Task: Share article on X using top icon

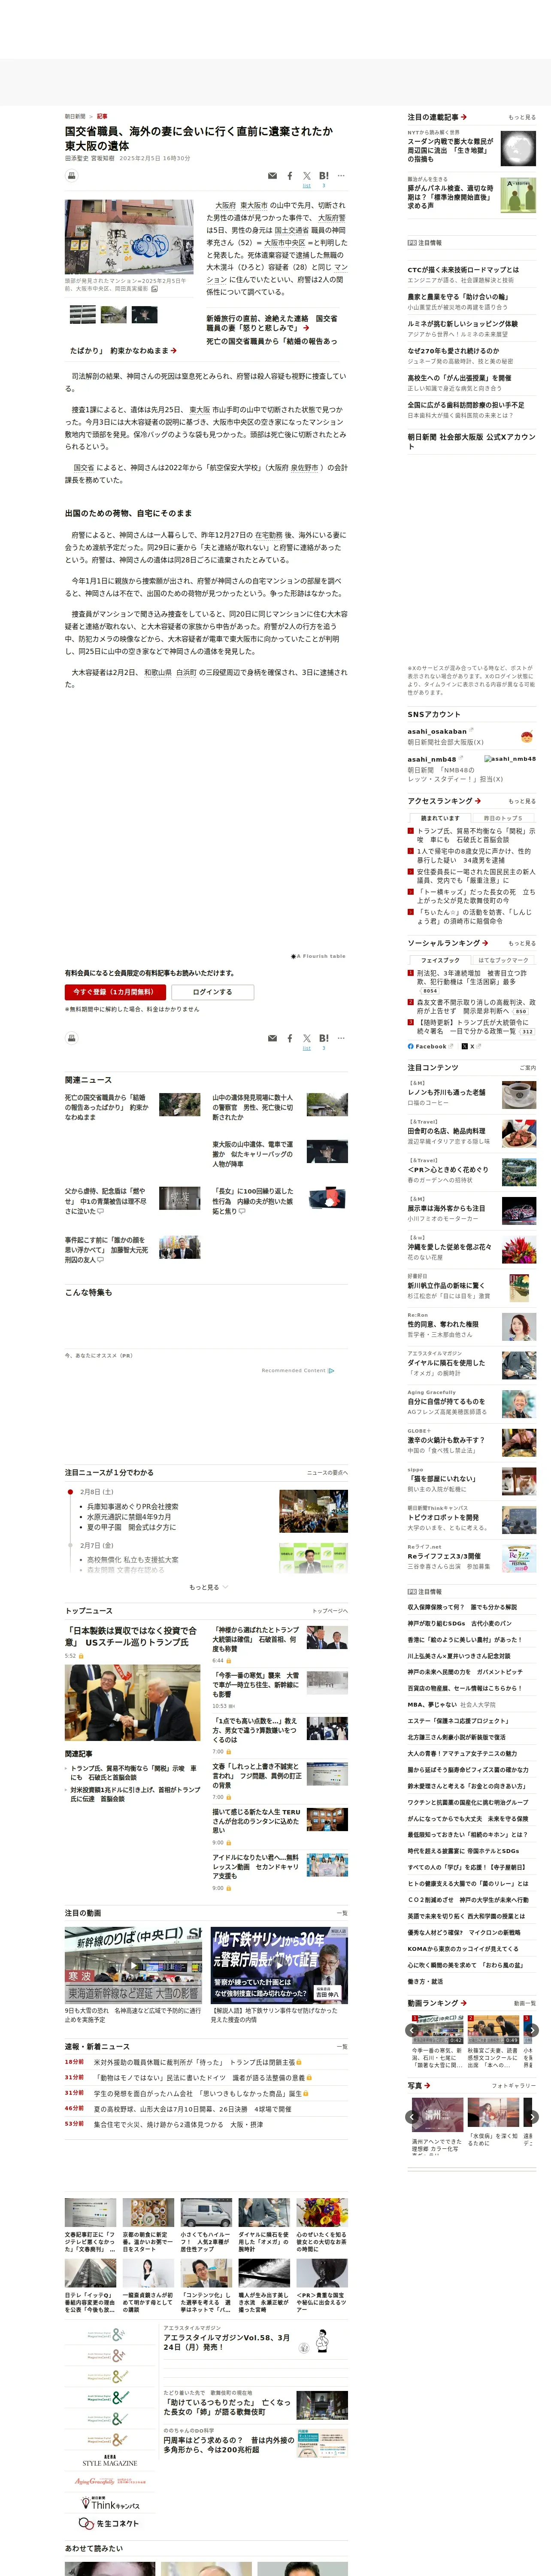Action: (307, 176)
